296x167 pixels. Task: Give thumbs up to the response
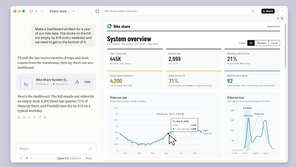(29, 117)
